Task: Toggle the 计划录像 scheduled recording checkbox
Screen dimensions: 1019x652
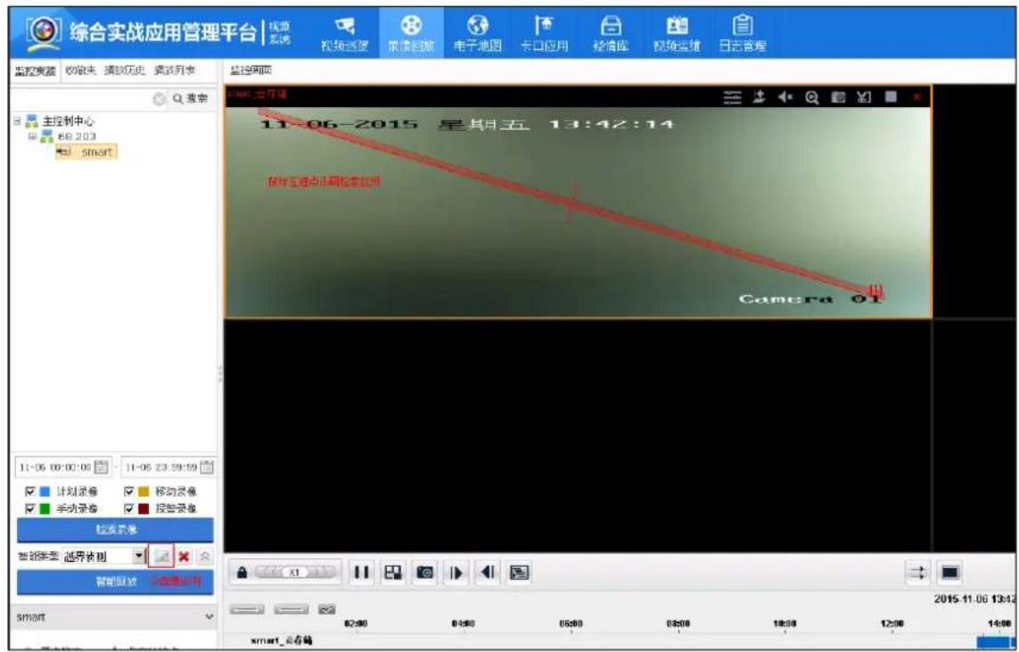Action: coord(29,491)
